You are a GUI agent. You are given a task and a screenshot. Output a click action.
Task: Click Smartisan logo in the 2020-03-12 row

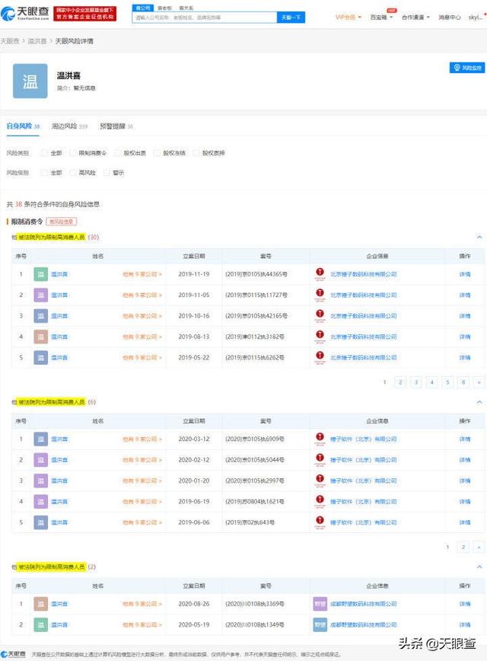[320, 439]
